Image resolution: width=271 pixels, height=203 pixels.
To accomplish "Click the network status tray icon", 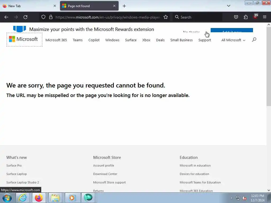I will pos(238,198).
